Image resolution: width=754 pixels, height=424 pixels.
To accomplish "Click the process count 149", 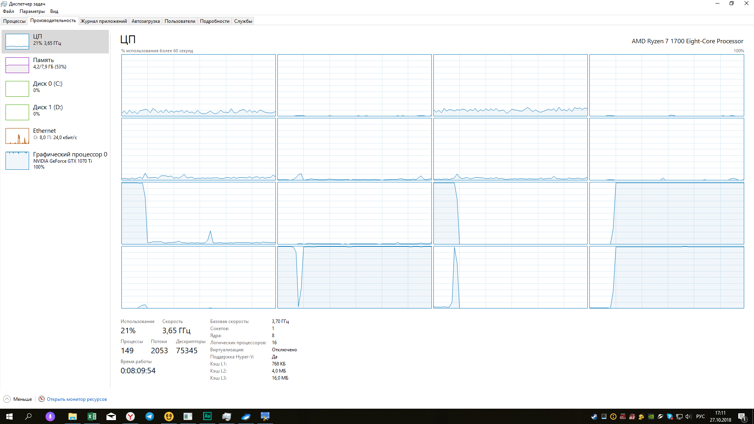I will click(x=127, y=351).
